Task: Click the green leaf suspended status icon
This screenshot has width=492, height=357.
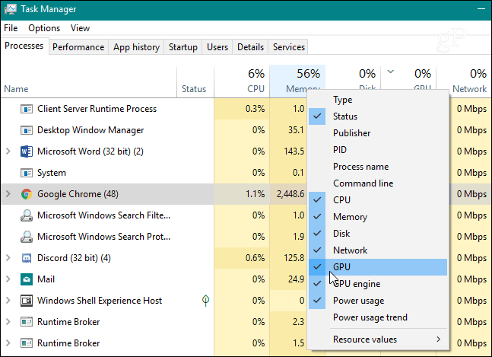Action: pos(205,301)
